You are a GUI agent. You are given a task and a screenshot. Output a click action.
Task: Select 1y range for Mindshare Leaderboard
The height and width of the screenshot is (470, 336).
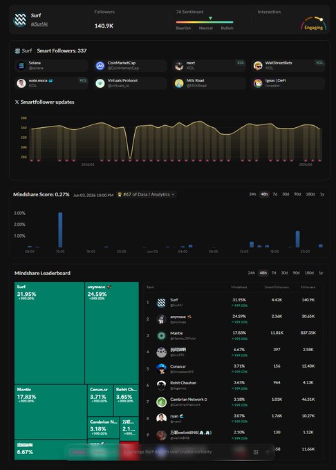click(321, 273)
